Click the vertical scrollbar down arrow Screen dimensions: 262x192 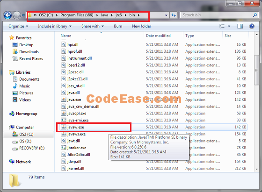coord(257,169)
